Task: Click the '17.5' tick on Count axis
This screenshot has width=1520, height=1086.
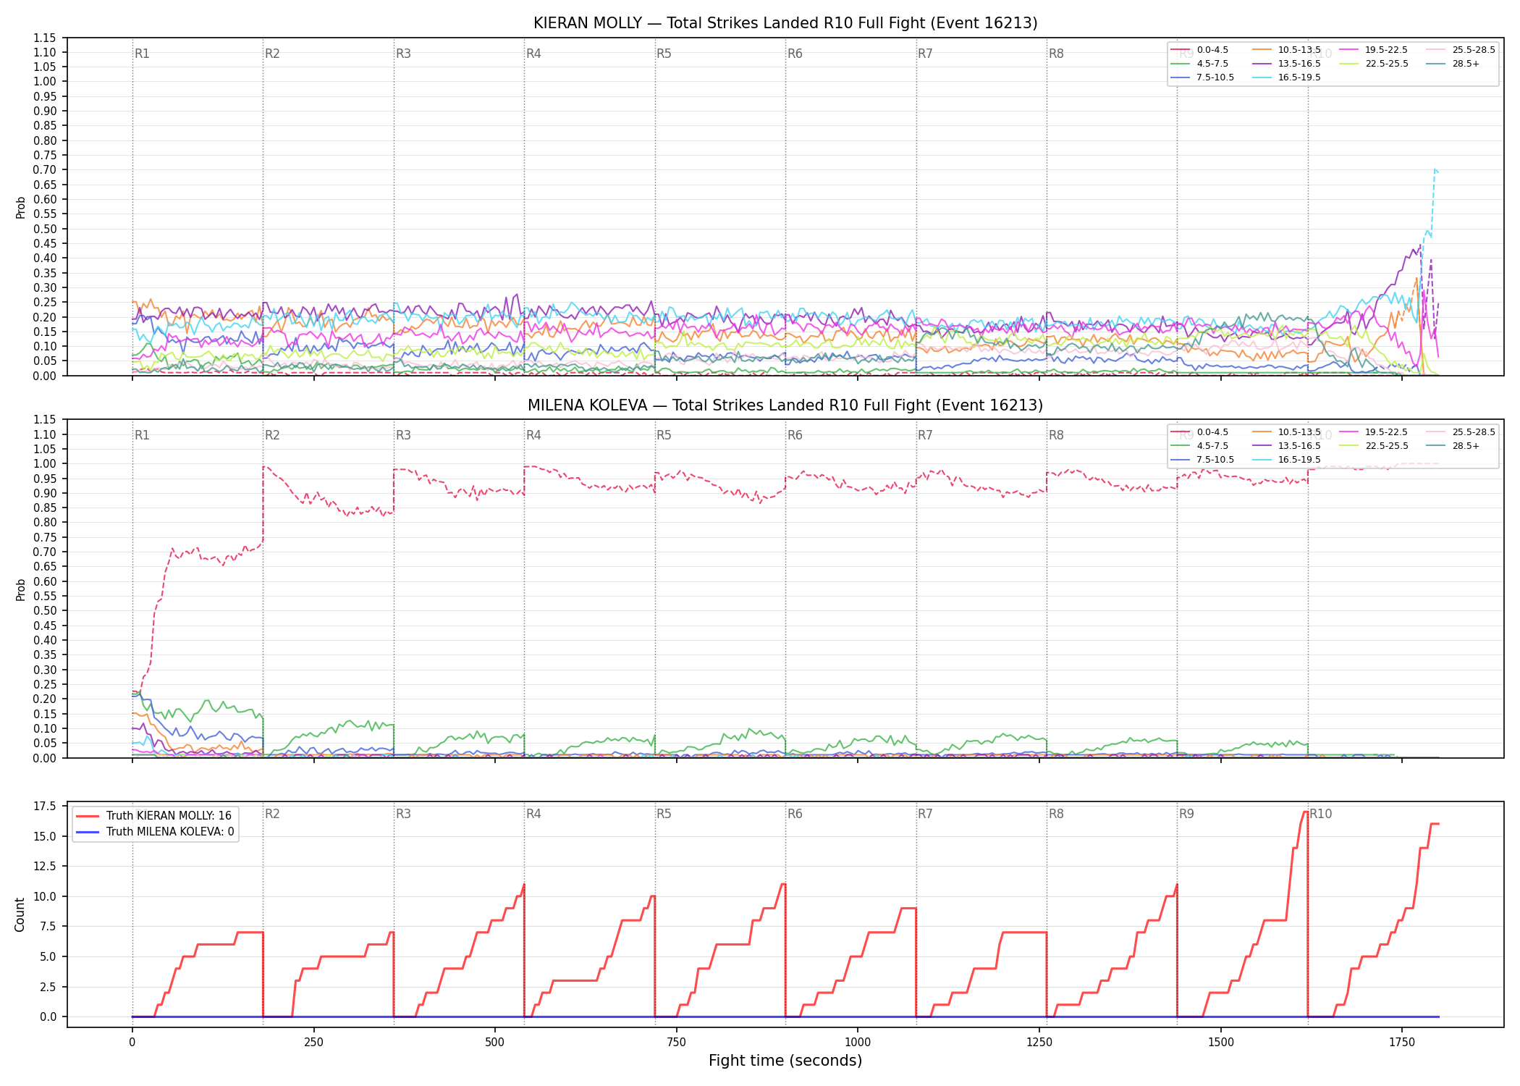Action: [45, 807]
